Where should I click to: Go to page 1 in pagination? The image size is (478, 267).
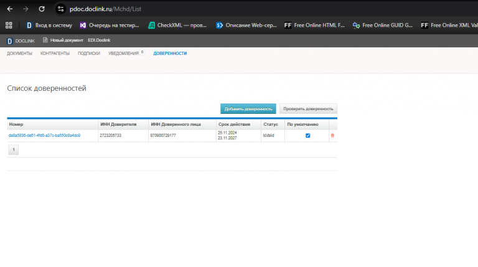(x=14, y=149)
